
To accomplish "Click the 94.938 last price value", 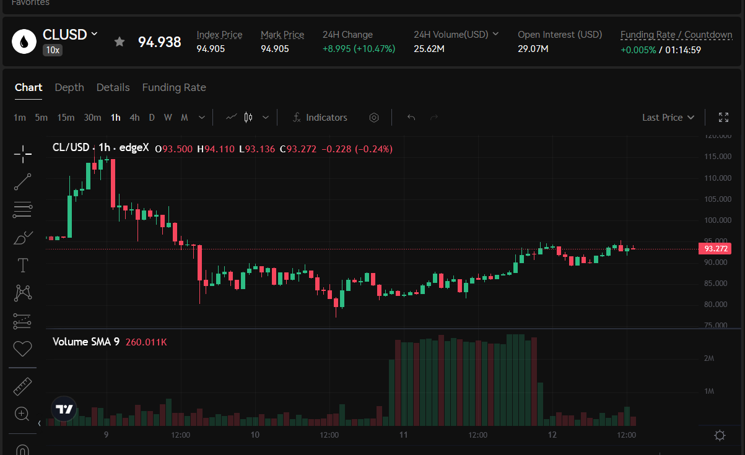I will click(160, 42).
